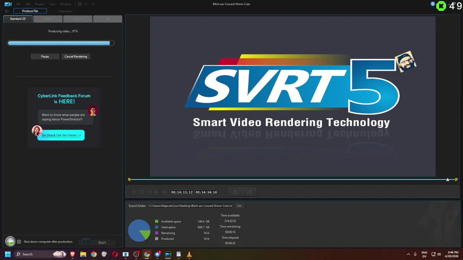
Task: Click the SVRT 5 preview image
Action: click(x=293, y=96)
